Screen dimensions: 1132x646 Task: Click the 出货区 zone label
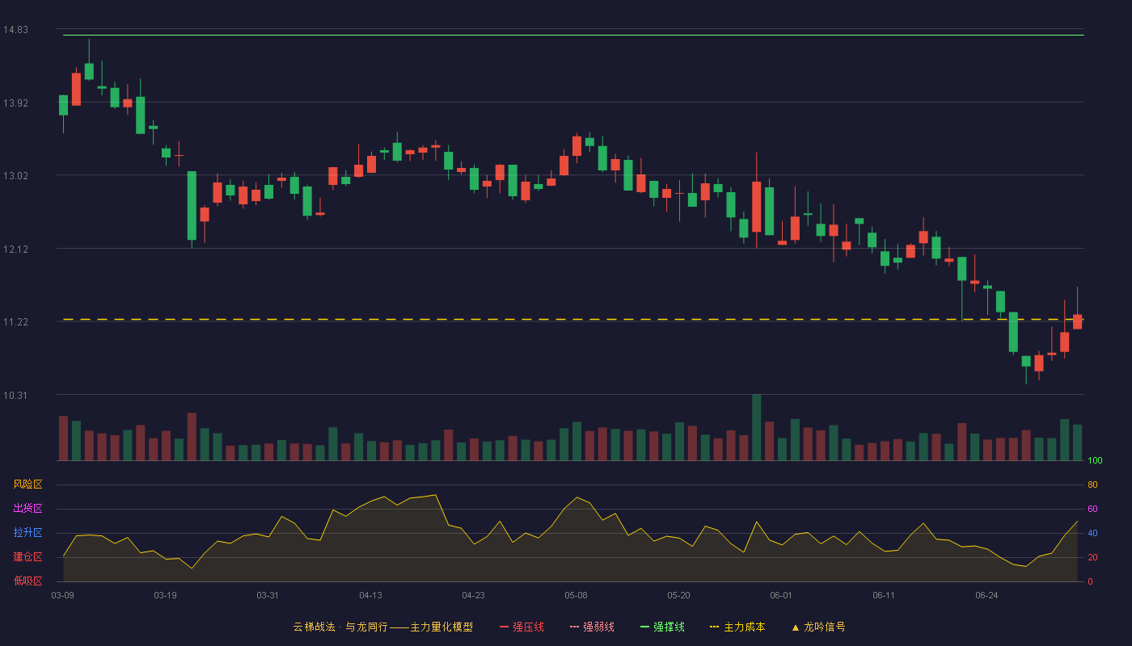tap(27, 509)
